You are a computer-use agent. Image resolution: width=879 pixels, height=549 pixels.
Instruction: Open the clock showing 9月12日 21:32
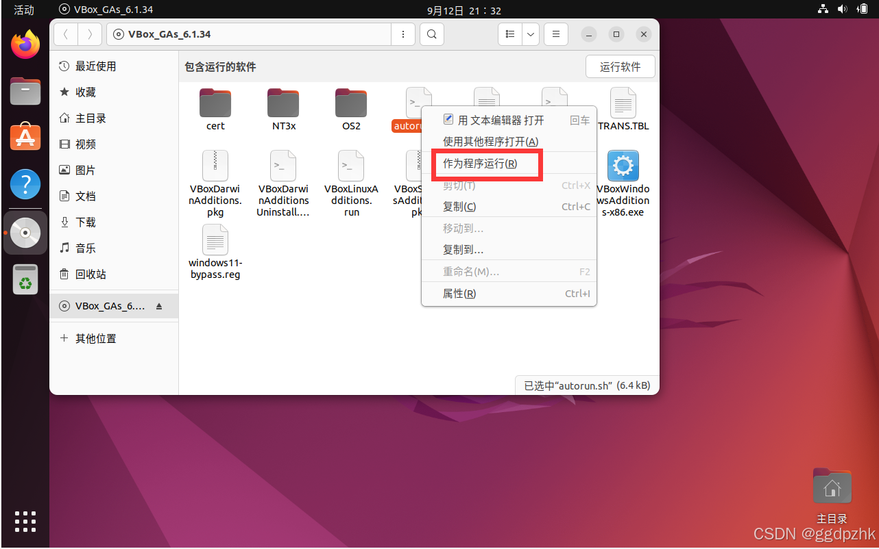coord(464,10)
